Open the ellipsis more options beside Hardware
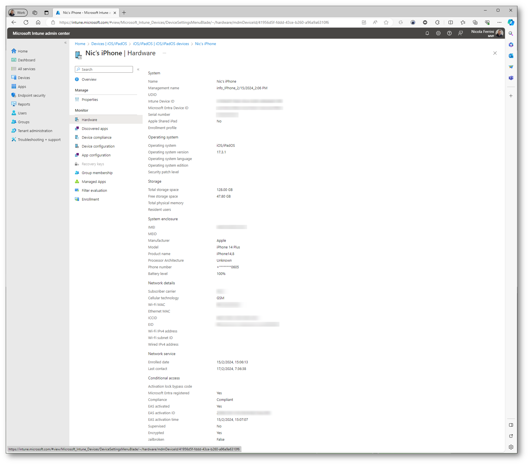The image size is (529, 465). [164, 53]
